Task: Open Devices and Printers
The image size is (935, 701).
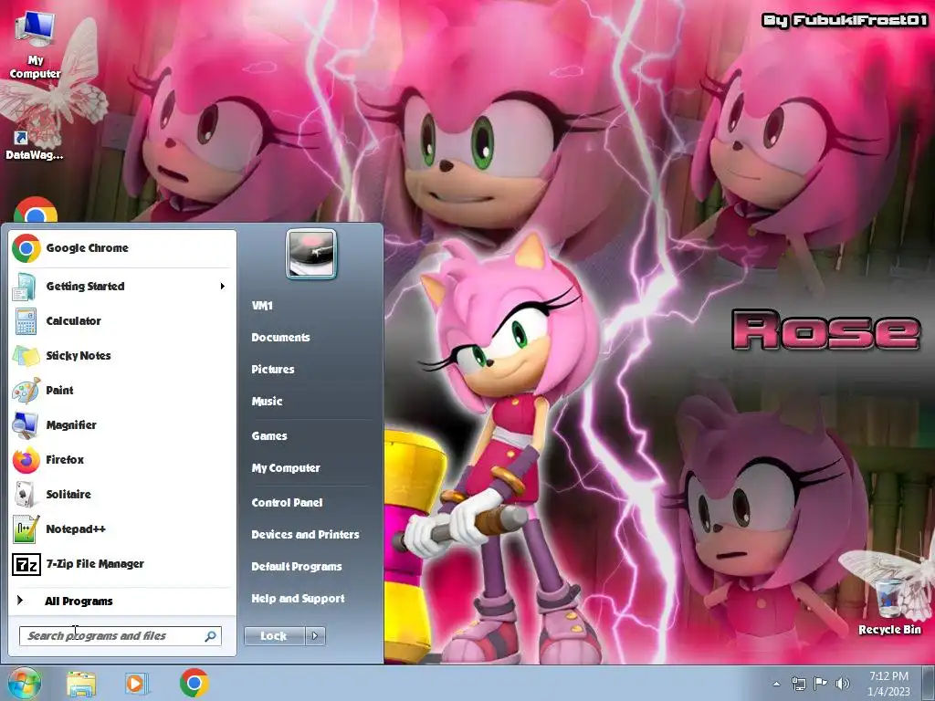Action: tap(305, 535)
